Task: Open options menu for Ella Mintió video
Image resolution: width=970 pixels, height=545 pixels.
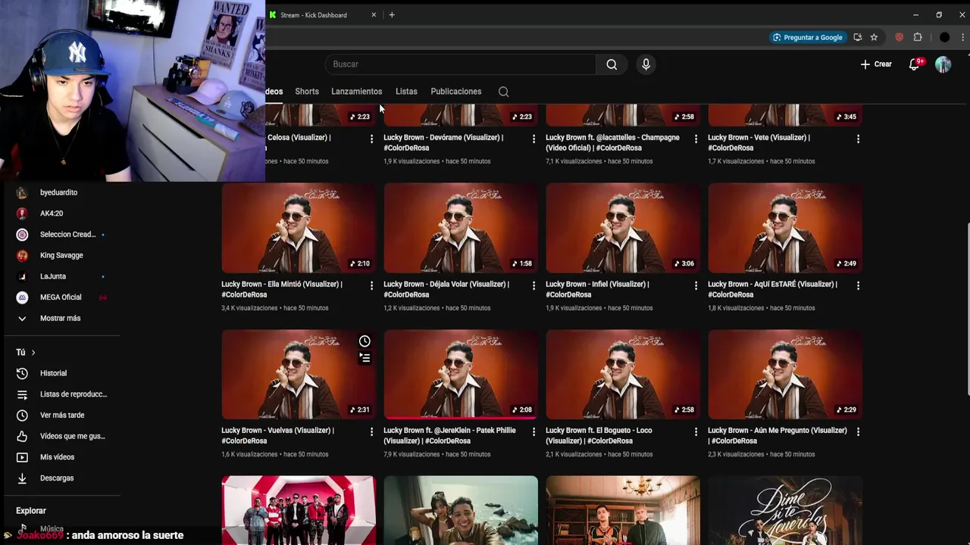Action: point(371,285)
